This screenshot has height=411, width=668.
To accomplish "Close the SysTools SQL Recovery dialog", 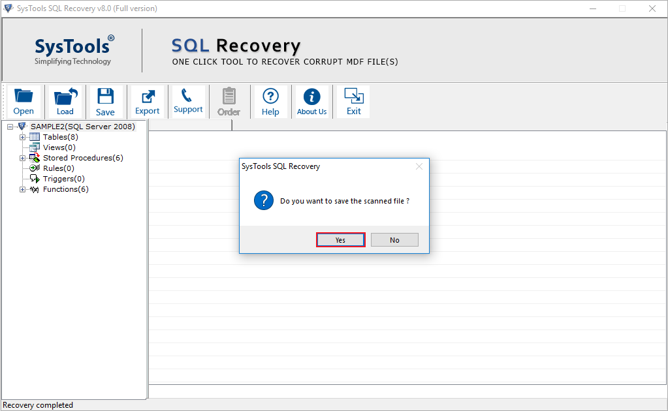I will (419, 166).
